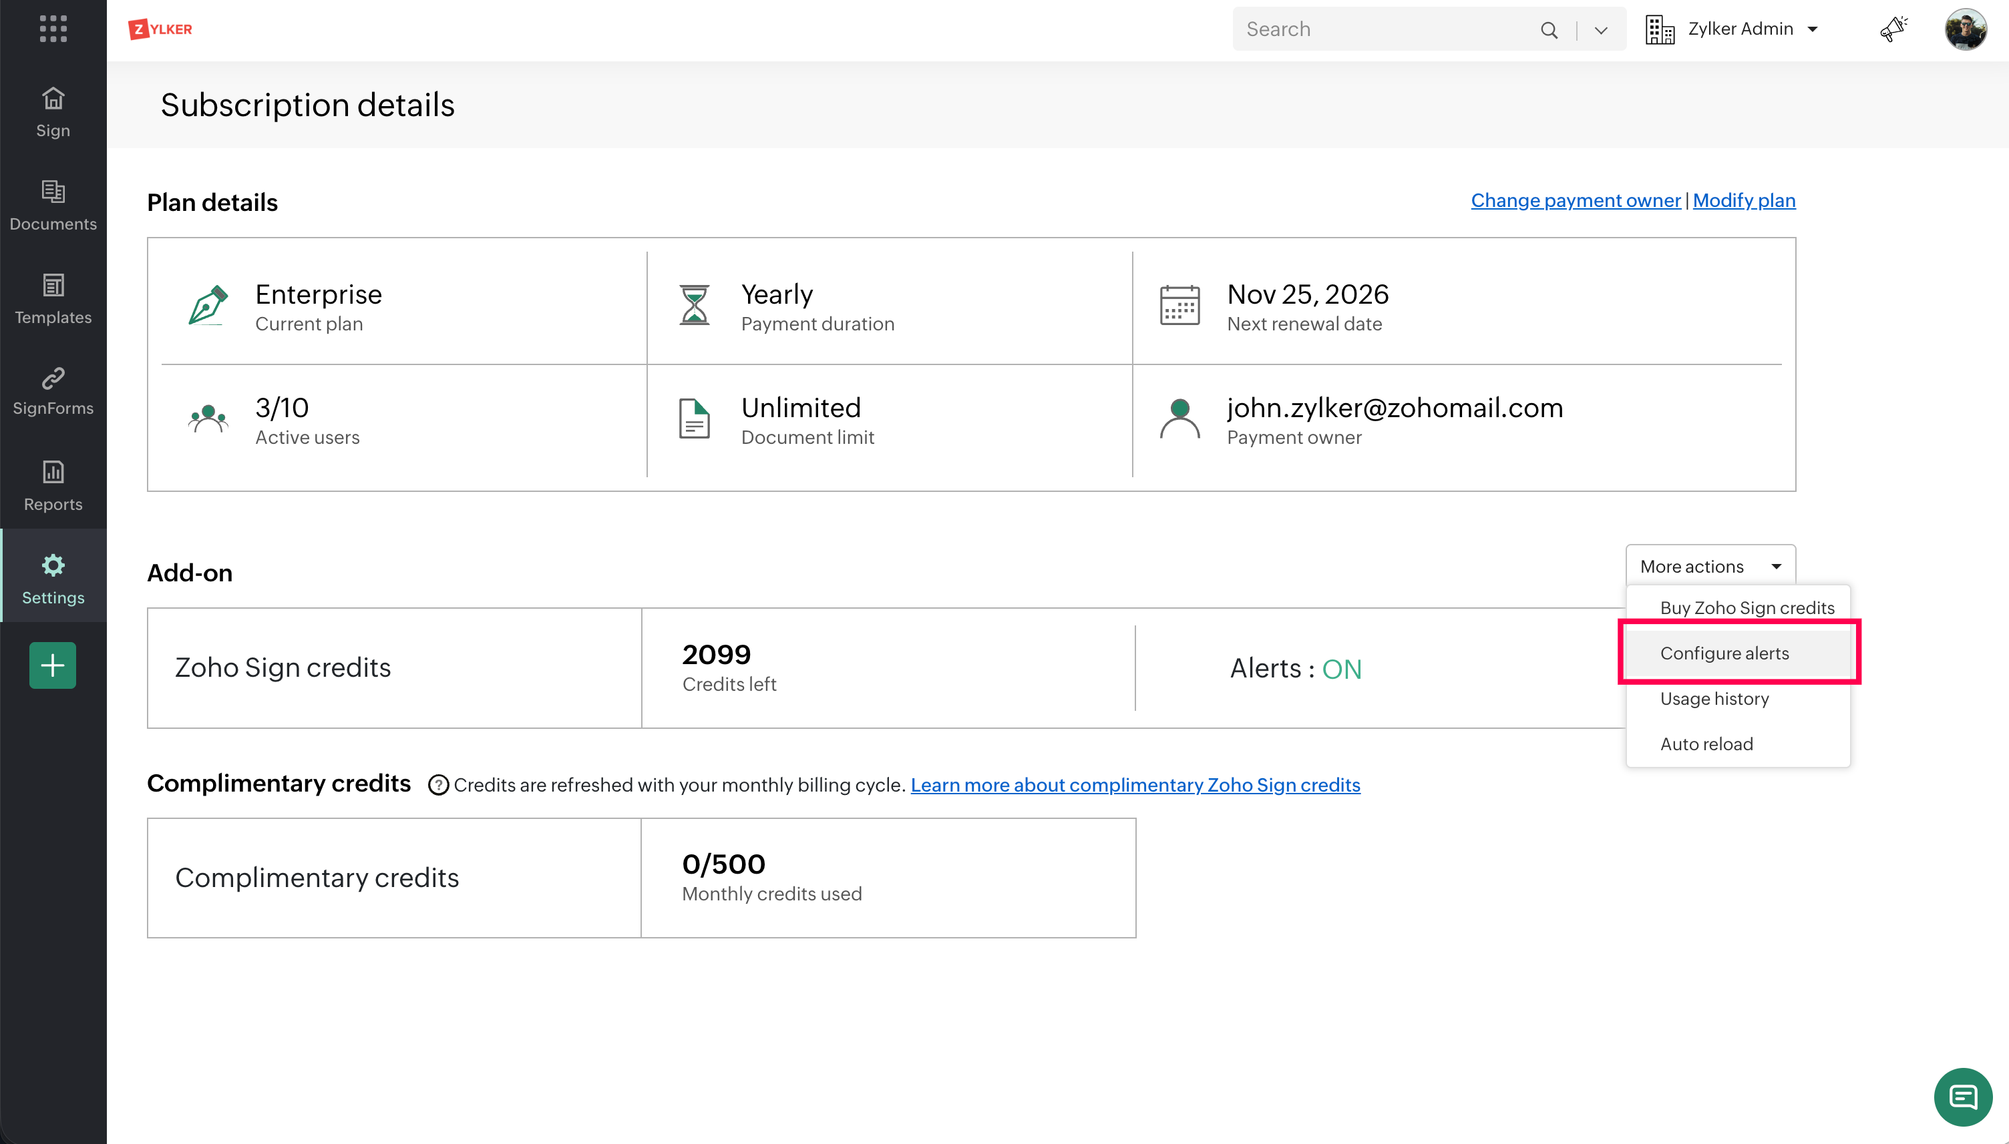
Task: Open Documents from the sidebar
Action: [53, 206]
